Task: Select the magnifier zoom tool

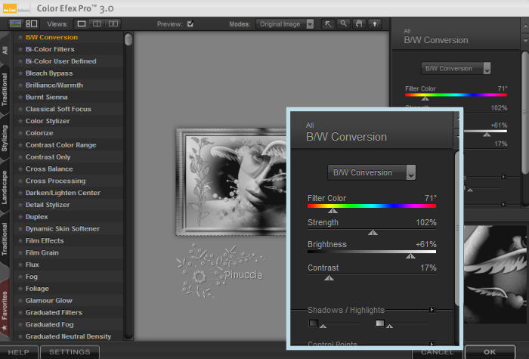Action: [x=343, y=24]
